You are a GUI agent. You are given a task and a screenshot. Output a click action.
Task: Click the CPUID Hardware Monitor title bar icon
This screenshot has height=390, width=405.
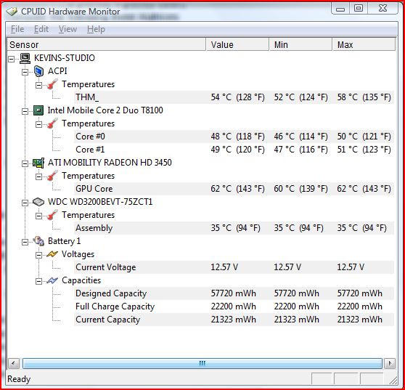tap(12, 12)
